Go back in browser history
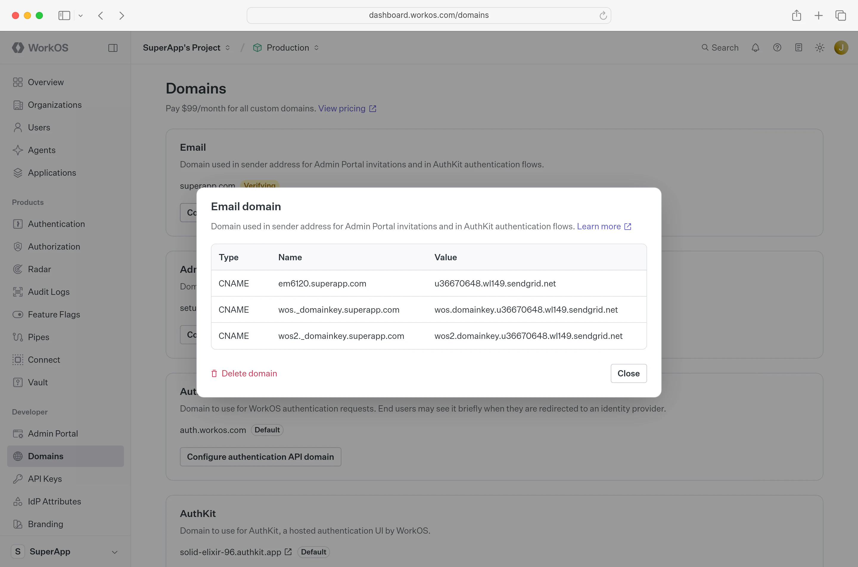Viewport: 858px width, 567px height. (101, 15)
